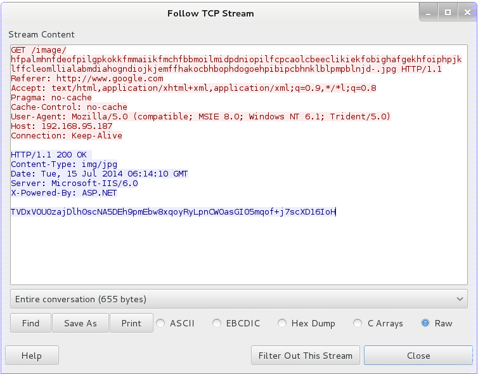Image resolution: width=478 pixels, height=374 pixels.
Task: Open the Entire conversation (655 bytes) dropdown
Action: tap(239, 299)
